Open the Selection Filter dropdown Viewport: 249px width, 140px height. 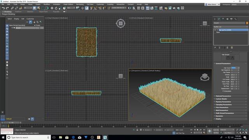[28, 8]
